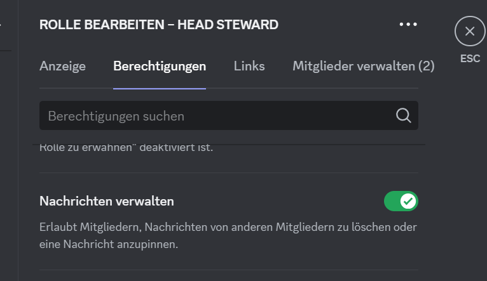Click the left sidebar strip beside the panel
Image resolution: width=487 pixels, height=281 pixels.
pos(9,159)
